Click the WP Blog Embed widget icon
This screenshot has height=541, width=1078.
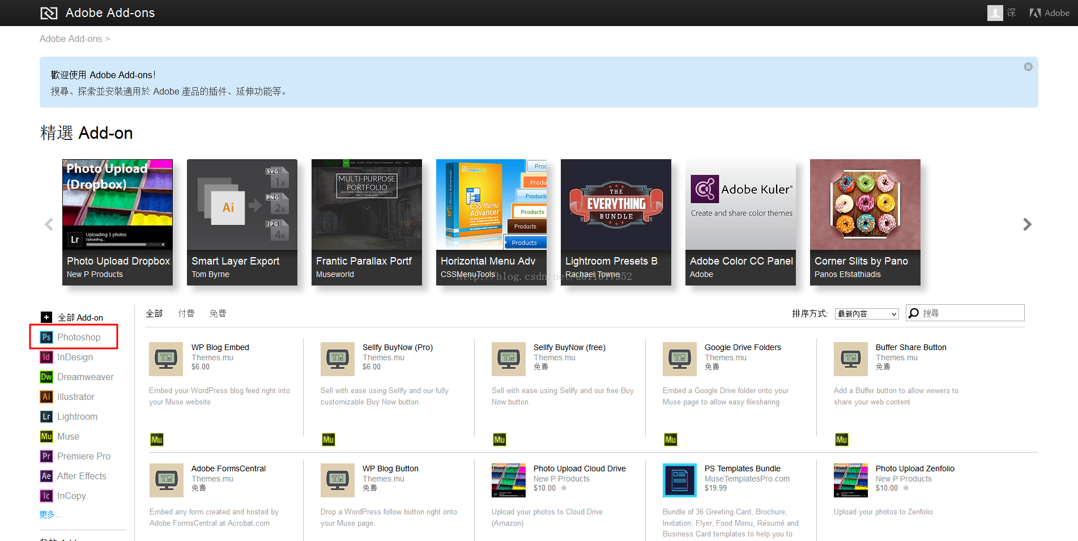pos(166,359)
